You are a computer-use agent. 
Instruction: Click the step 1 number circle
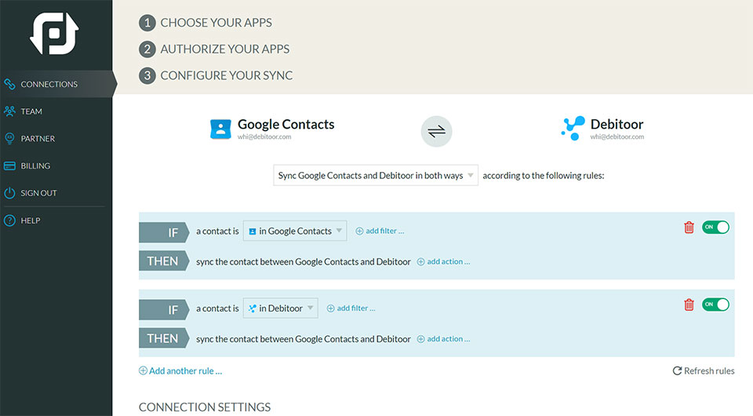[147, 23]
